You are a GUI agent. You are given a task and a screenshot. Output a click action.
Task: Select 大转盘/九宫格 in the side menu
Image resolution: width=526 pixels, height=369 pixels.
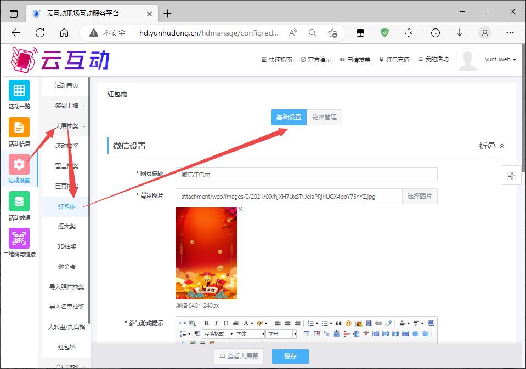[66, 327]
